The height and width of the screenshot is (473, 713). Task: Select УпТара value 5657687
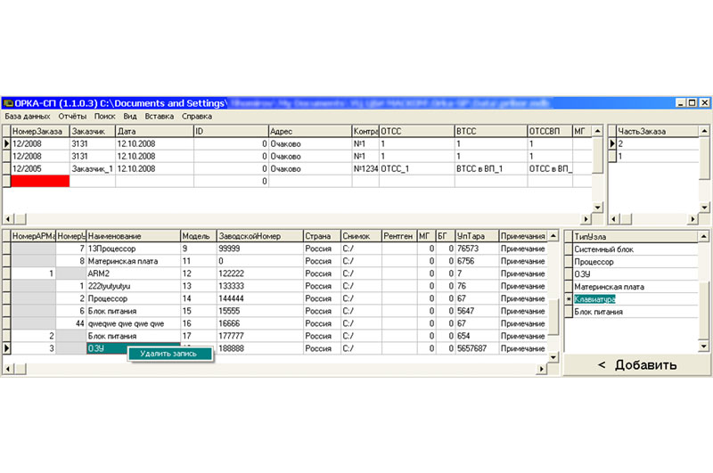(477, 348)
